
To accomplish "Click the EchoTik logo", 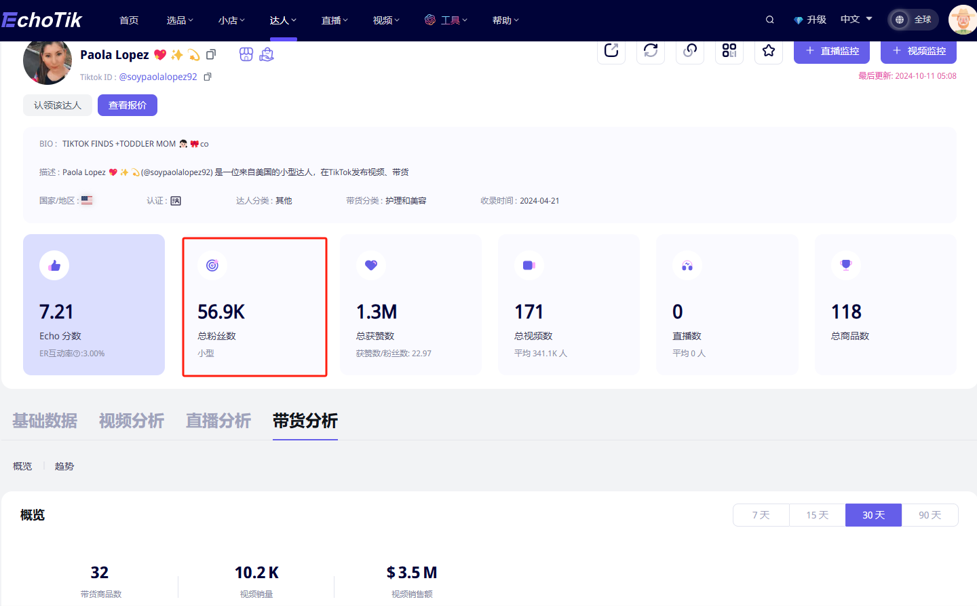I will (41, 20).
